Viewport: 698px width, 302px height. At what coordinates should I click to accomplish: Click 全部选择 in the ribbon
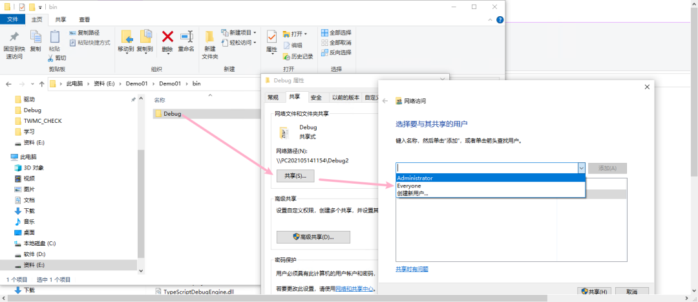point(335,32)
